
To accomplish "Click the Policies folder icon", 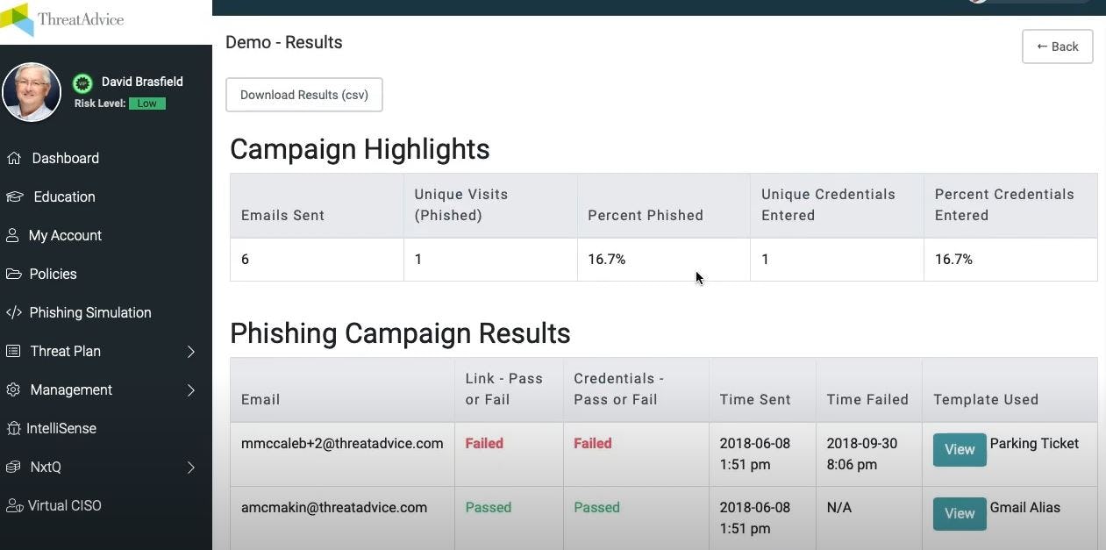I will (x=14, y=274).
